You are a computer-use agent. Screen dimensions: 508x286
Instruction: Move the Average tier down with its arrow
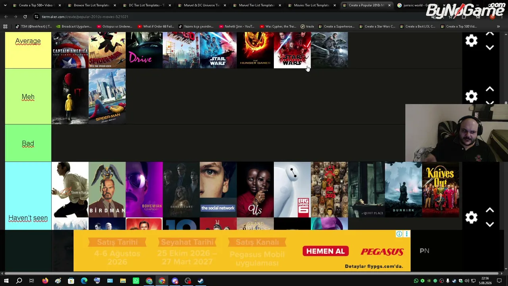(490, 48)
